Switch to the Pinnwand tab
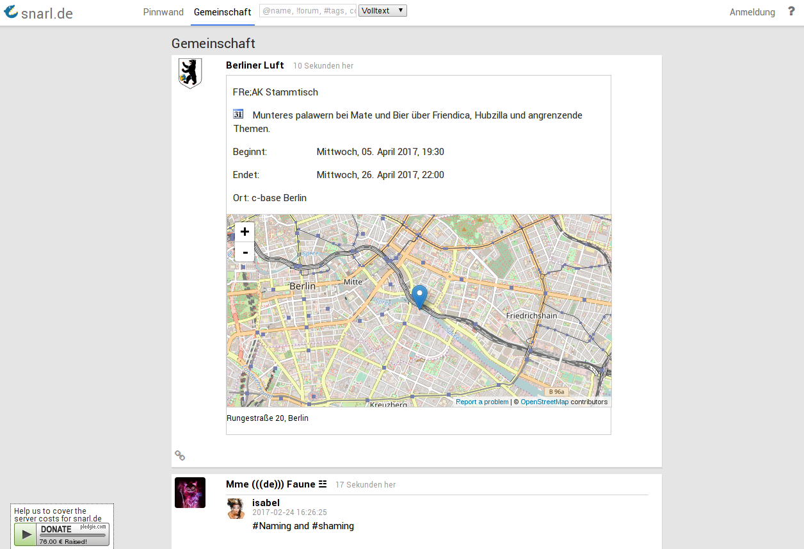The width and height of the screenshot is (804, 549). click(x=163, y=12)
